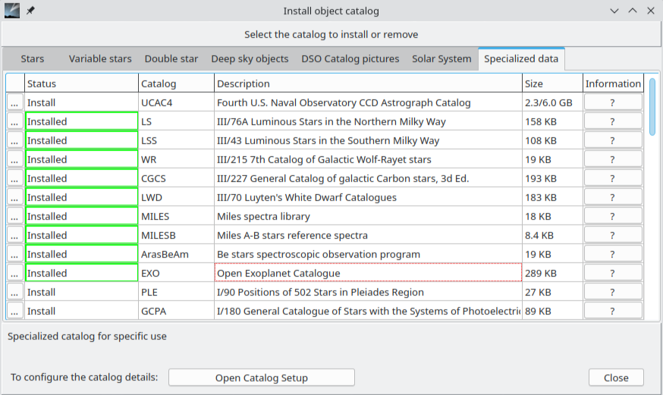Open information '?' for MILES catalog
Viewport: 663px width, 395px height.
point(613,216)
